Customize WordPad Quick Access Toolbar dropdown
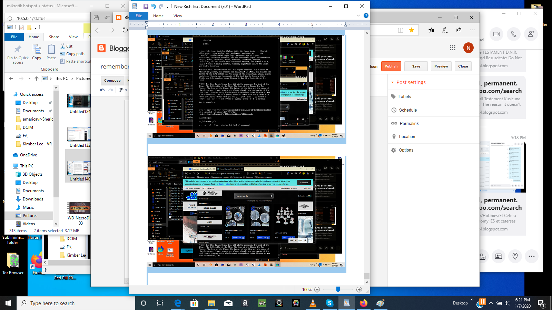The image size is (552, 310). click(x=167, y=7)
